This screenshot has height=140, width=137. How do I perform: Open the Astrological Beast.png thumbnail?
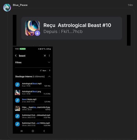[17, 92]
